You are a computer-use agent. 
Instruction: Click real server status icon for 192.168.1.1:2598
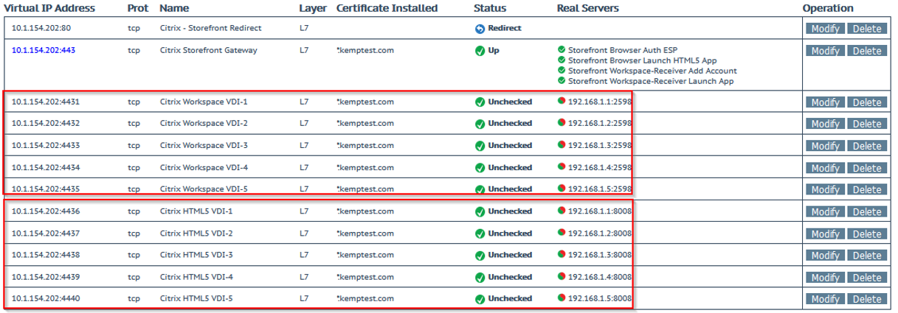click(562, 101)
